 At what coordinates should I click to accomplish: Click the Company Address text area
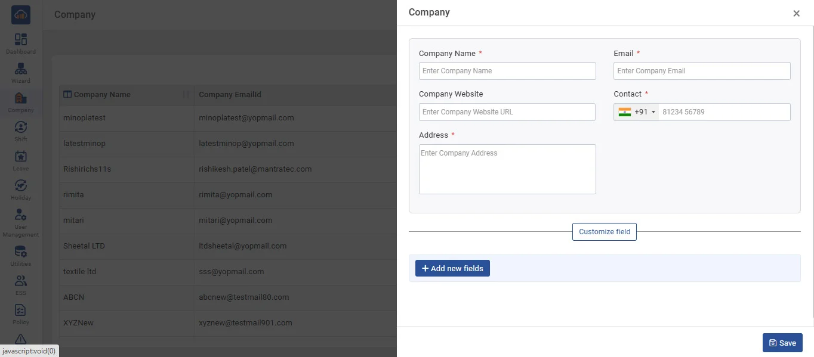(x=507, y=169)
